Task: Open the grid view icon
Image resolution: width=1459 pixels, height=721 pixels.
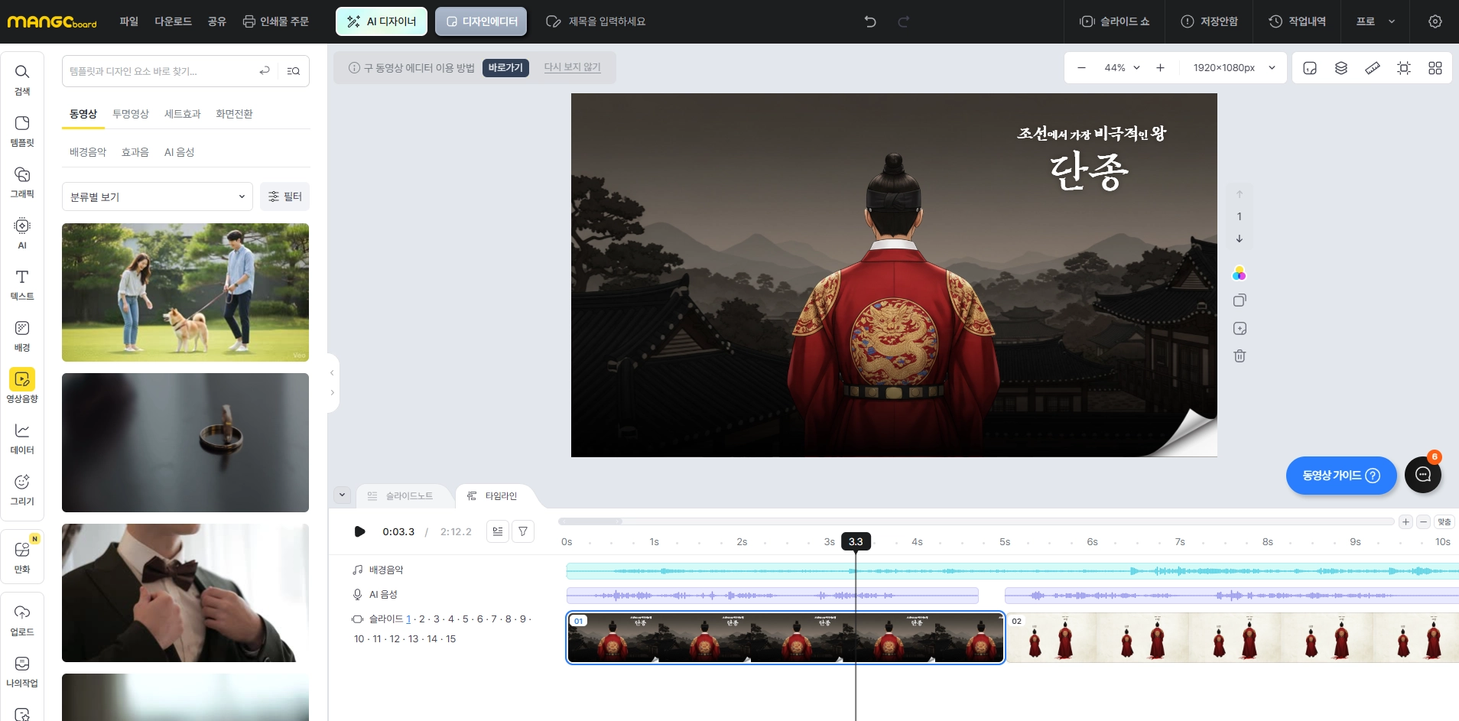Action: pyautogui.click(x=1435, y=68)
